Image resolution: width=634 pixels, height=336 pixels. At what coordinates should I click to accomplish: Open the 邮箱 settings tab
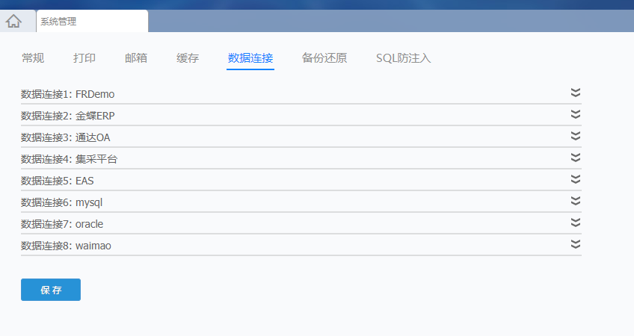[136, 58]
